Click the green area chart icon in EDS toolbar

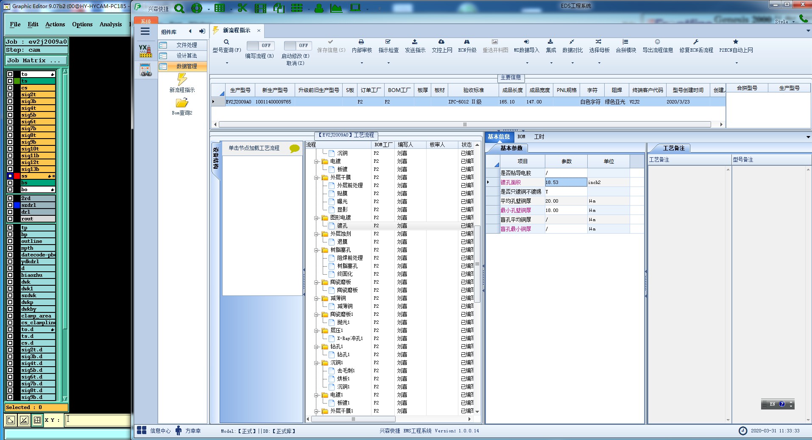point(336,8)
